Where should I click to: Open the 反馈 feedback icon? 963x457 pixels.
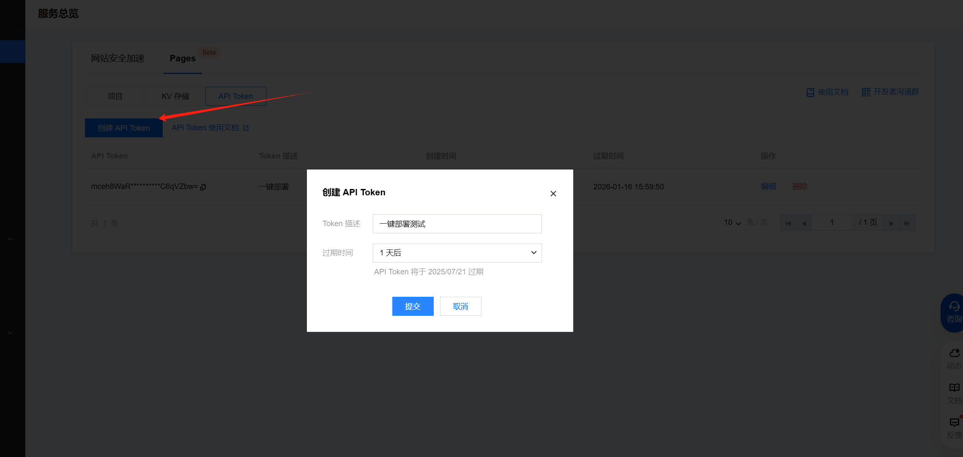[954, 428]
